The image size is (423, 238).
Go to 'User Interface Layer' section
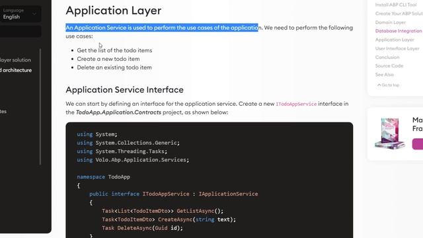click(397, 48)
